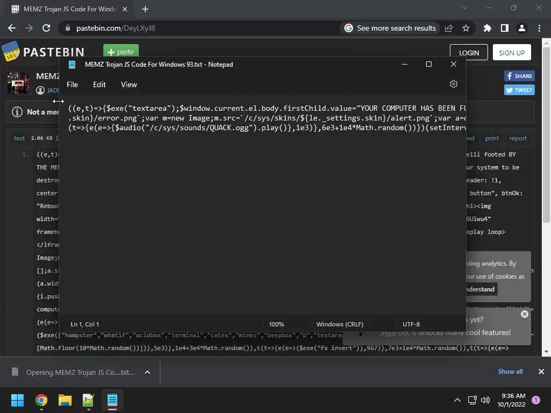The height and width of the screenshot is (413, 551).
Task: Click the text syntax label
Action: pyautogui.click(x=19, y=138)
